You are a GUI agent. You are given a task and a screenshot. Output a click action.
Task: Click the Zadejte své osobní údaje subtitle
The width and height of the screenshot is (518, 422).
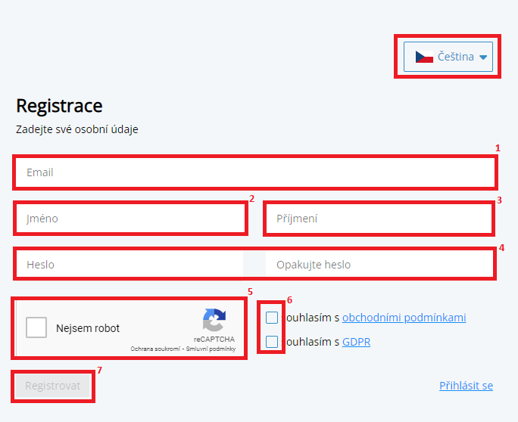[77, 129]
